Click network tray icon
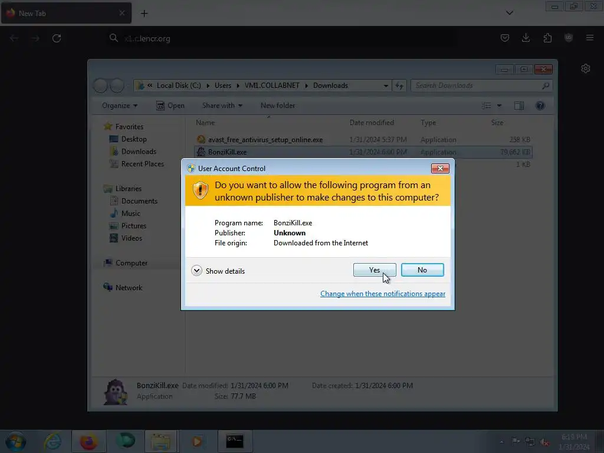 (530, 442)
